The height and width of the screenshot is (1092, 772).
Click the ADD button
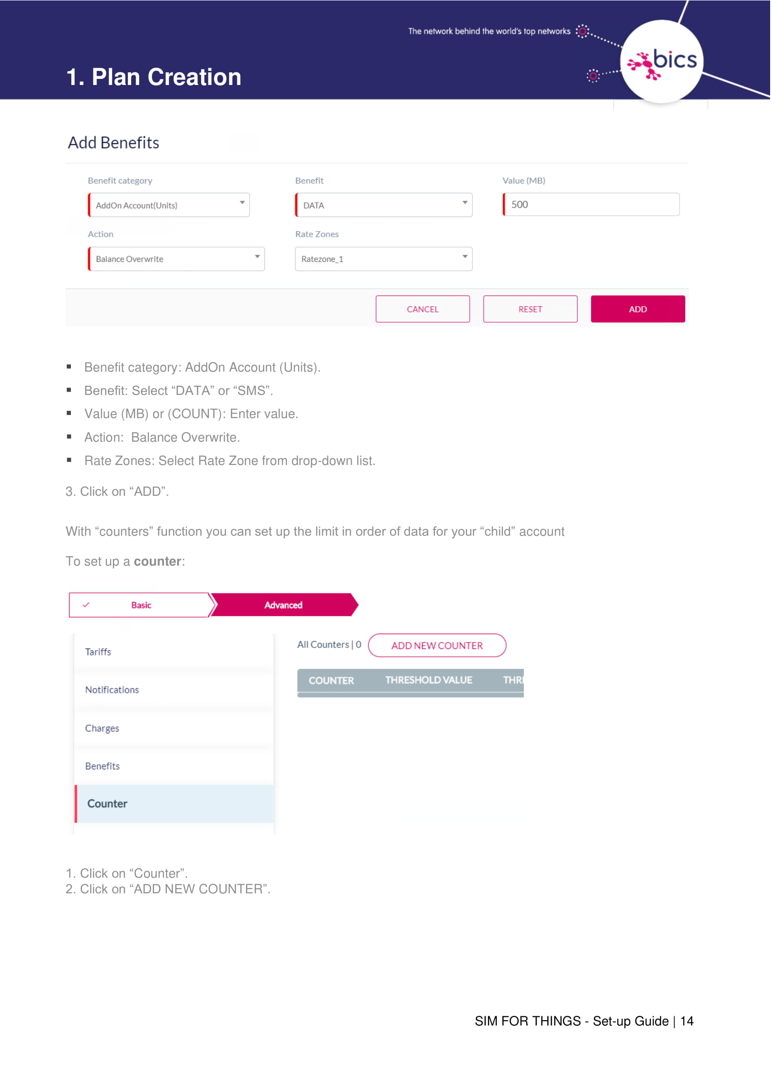[x=638, y=309]
